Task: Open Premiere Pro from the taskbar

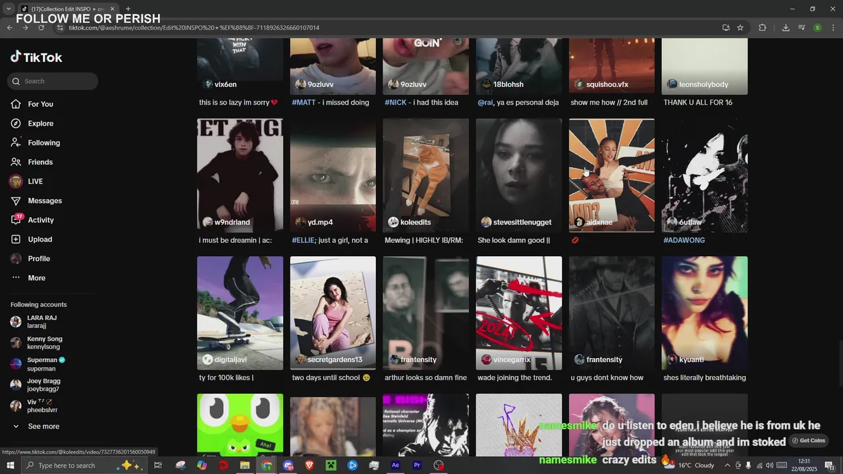Action: click(417, 465)
